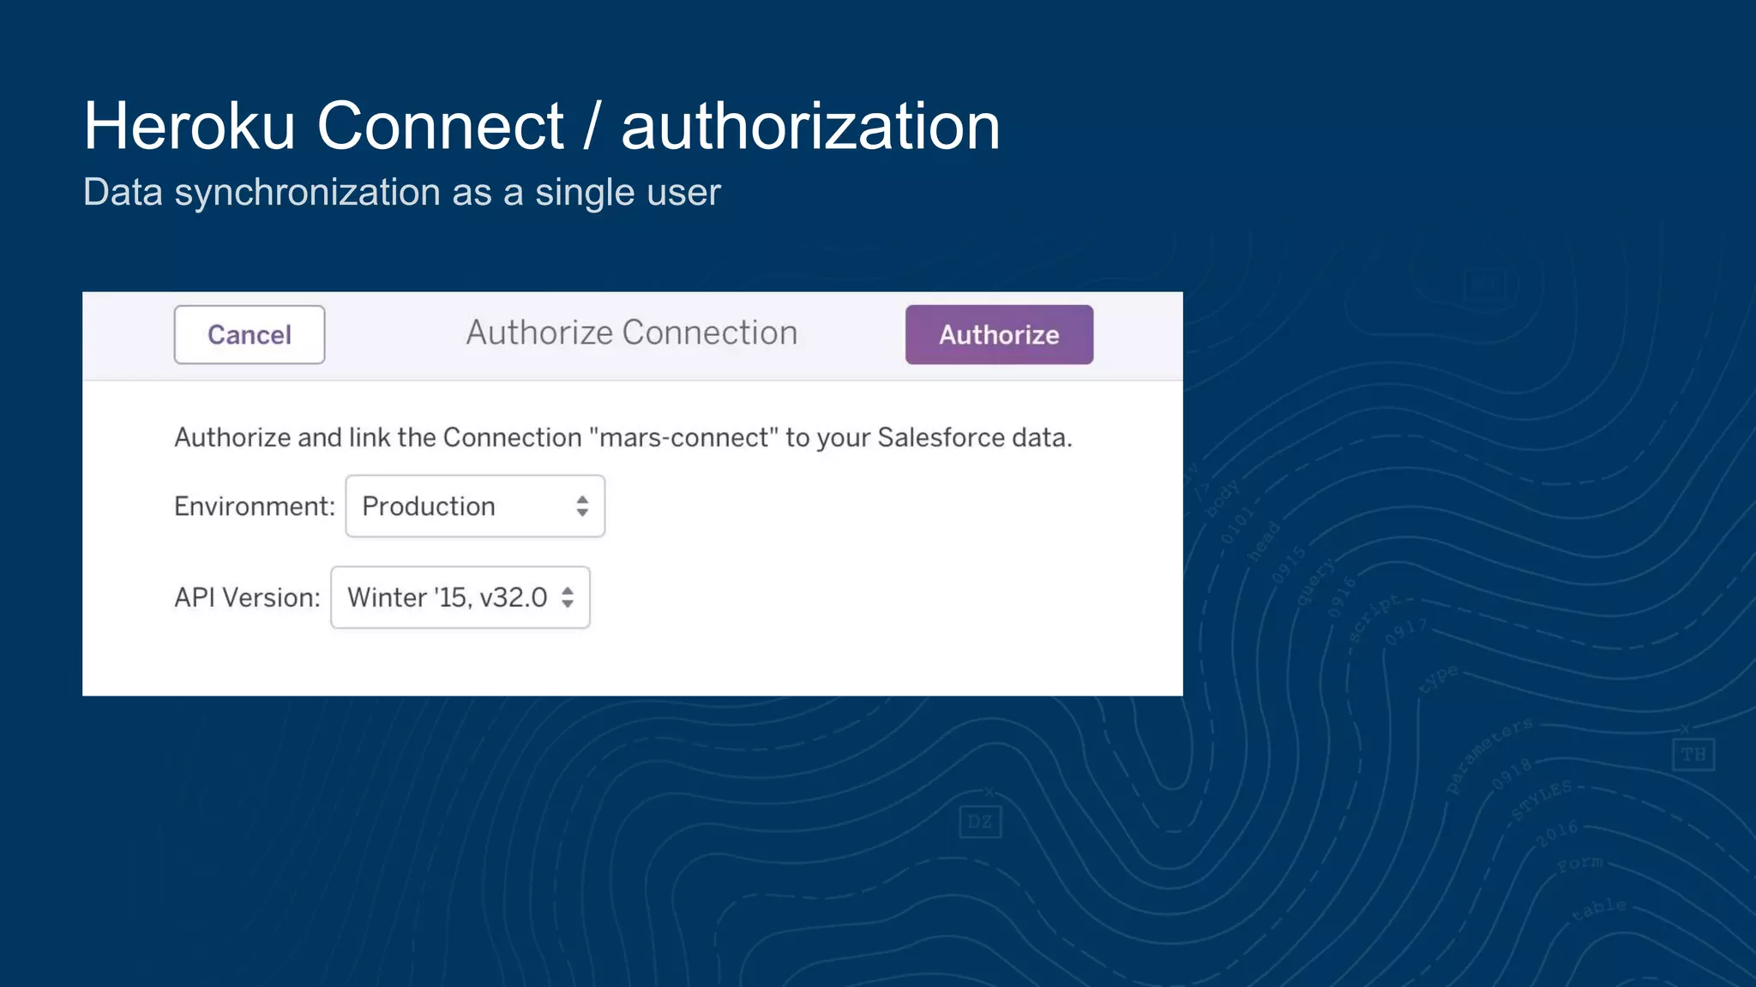Click the Cancel button
Screen dimensions: 1756x987
[x=250, y=335]
